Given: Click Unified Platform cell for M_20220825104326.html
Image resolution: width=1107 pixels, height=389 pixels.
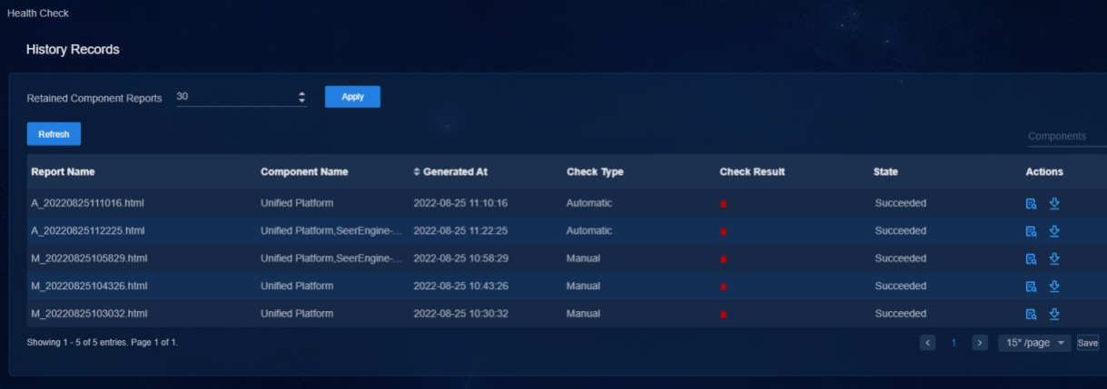Looking at the screenshot, I should click(297, 286).
